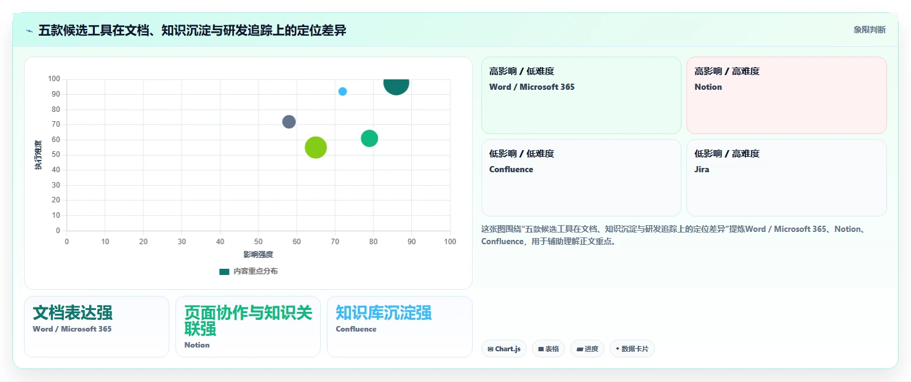Open the 低影响 / 高难度 Jira quadrant card
911x382 pixels.
(x=787, y=178)
